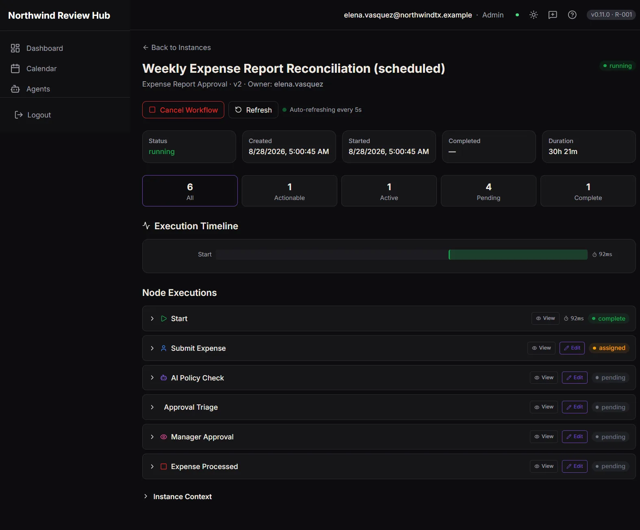View the Approval Triage node

[544, 407]
